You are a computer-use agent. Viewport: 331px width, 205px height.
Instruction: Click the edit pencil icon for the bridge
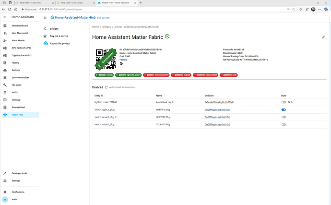[323, 37]
